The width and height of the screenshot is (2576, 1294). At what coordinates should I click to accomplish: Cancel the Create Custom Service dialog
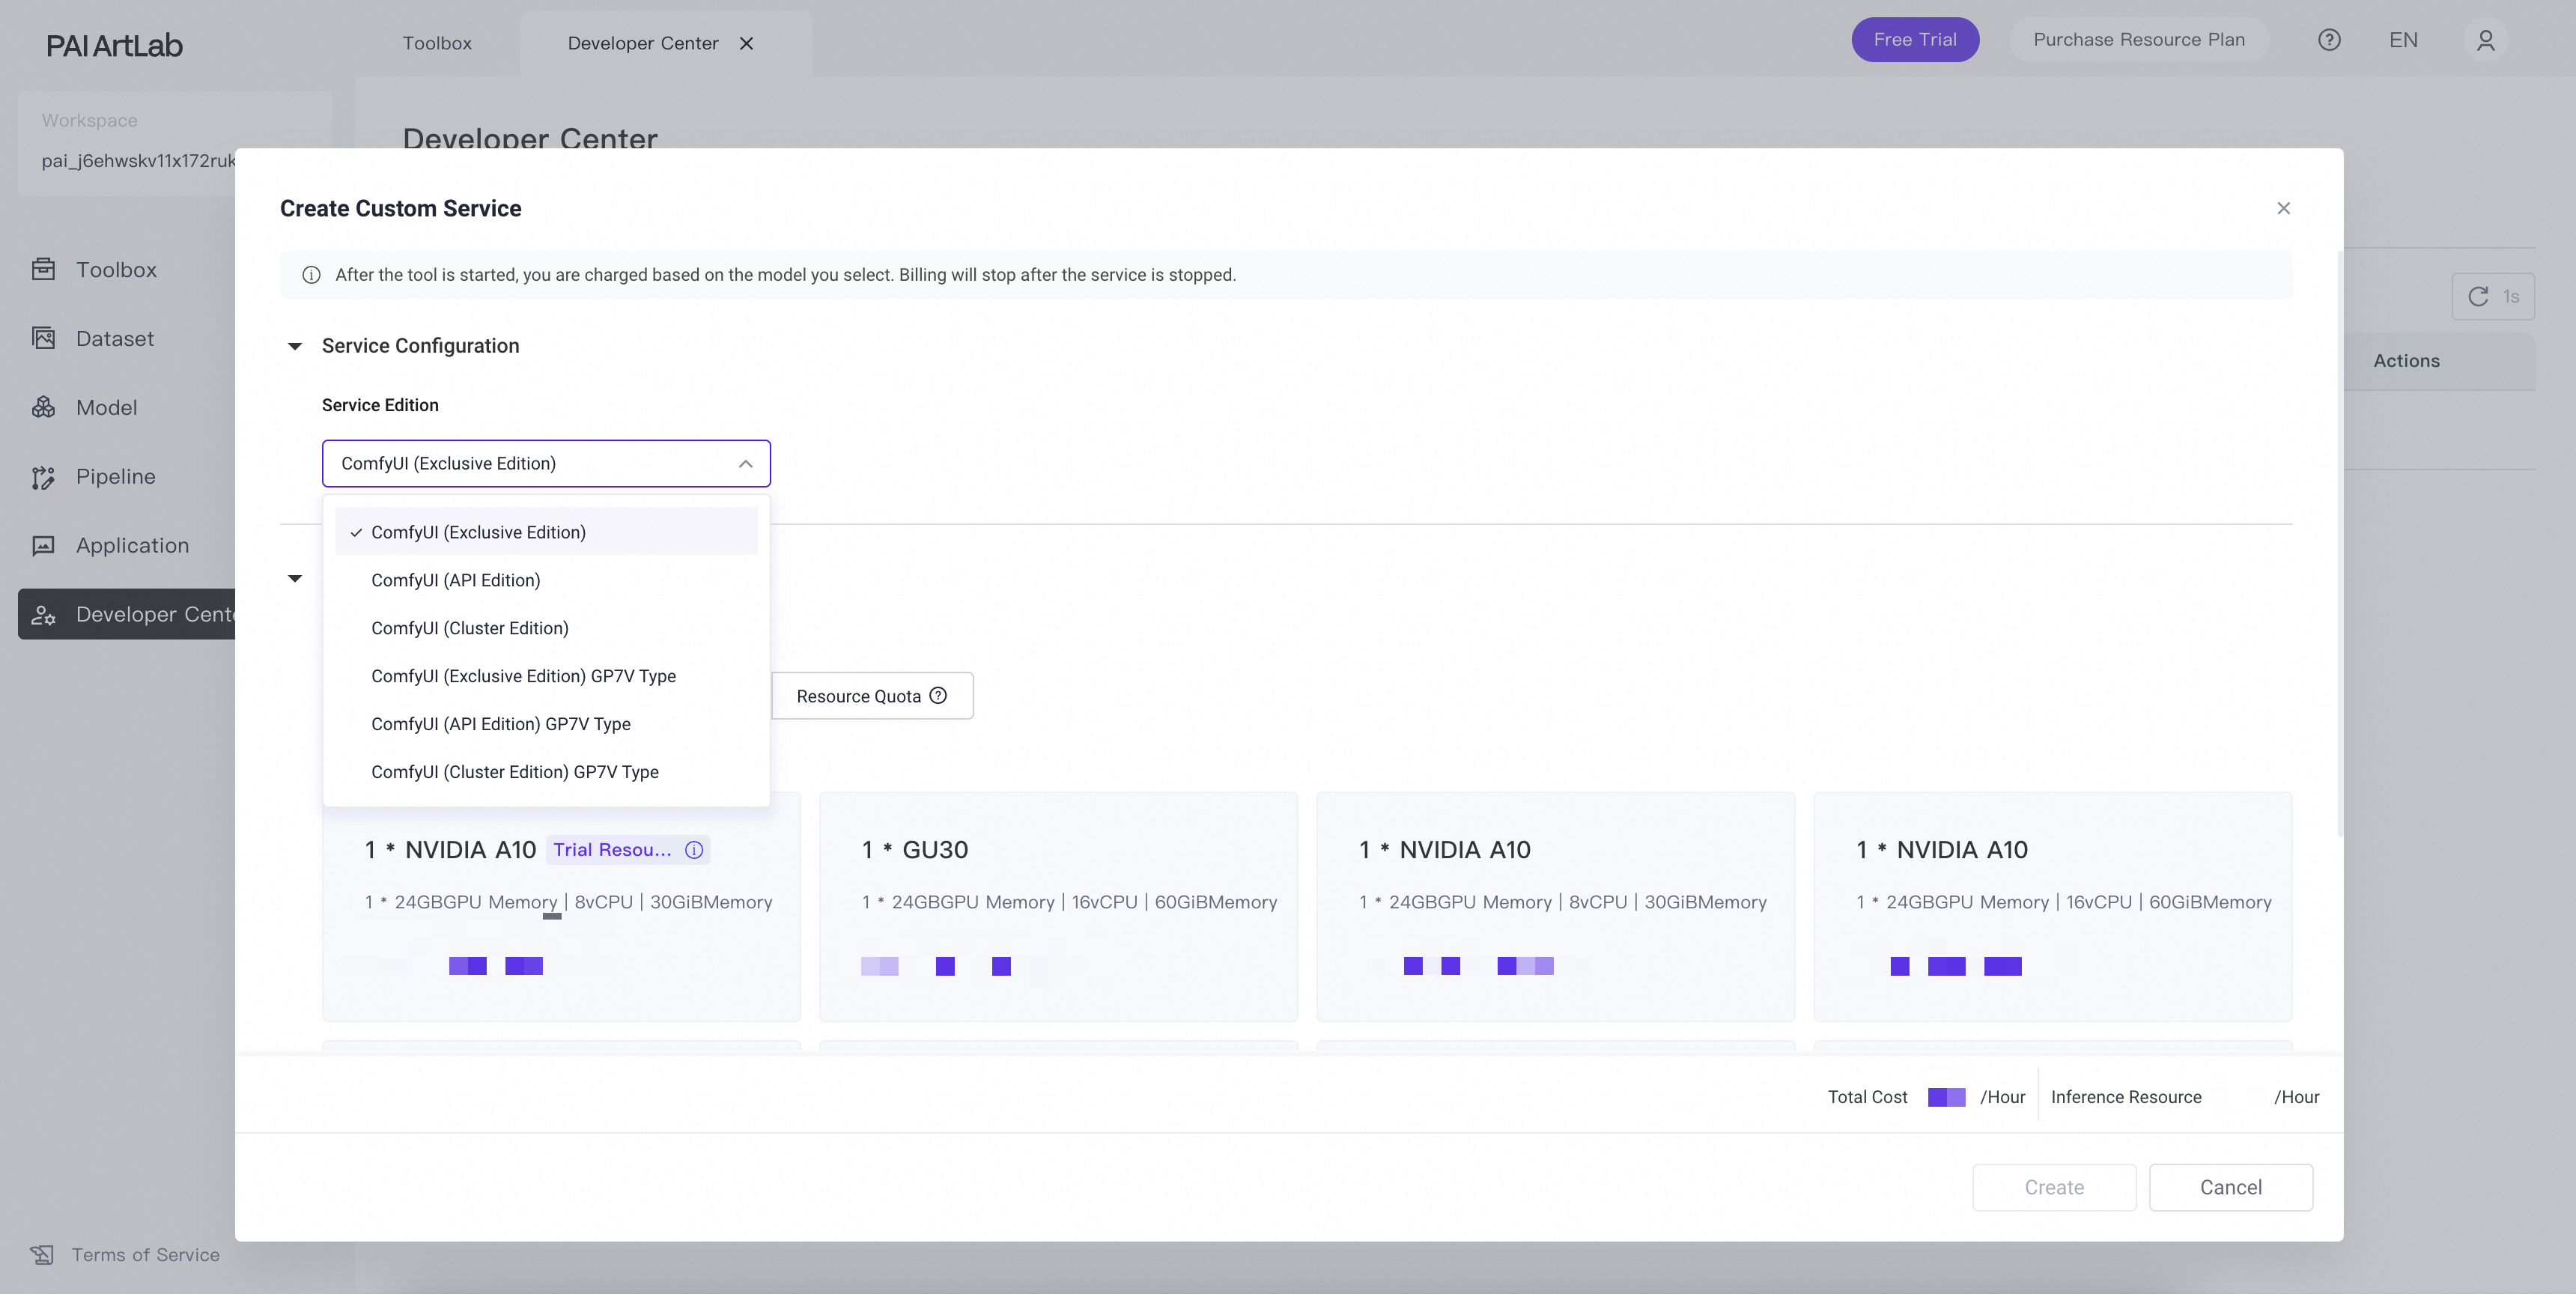(x=2230, y=1187)
